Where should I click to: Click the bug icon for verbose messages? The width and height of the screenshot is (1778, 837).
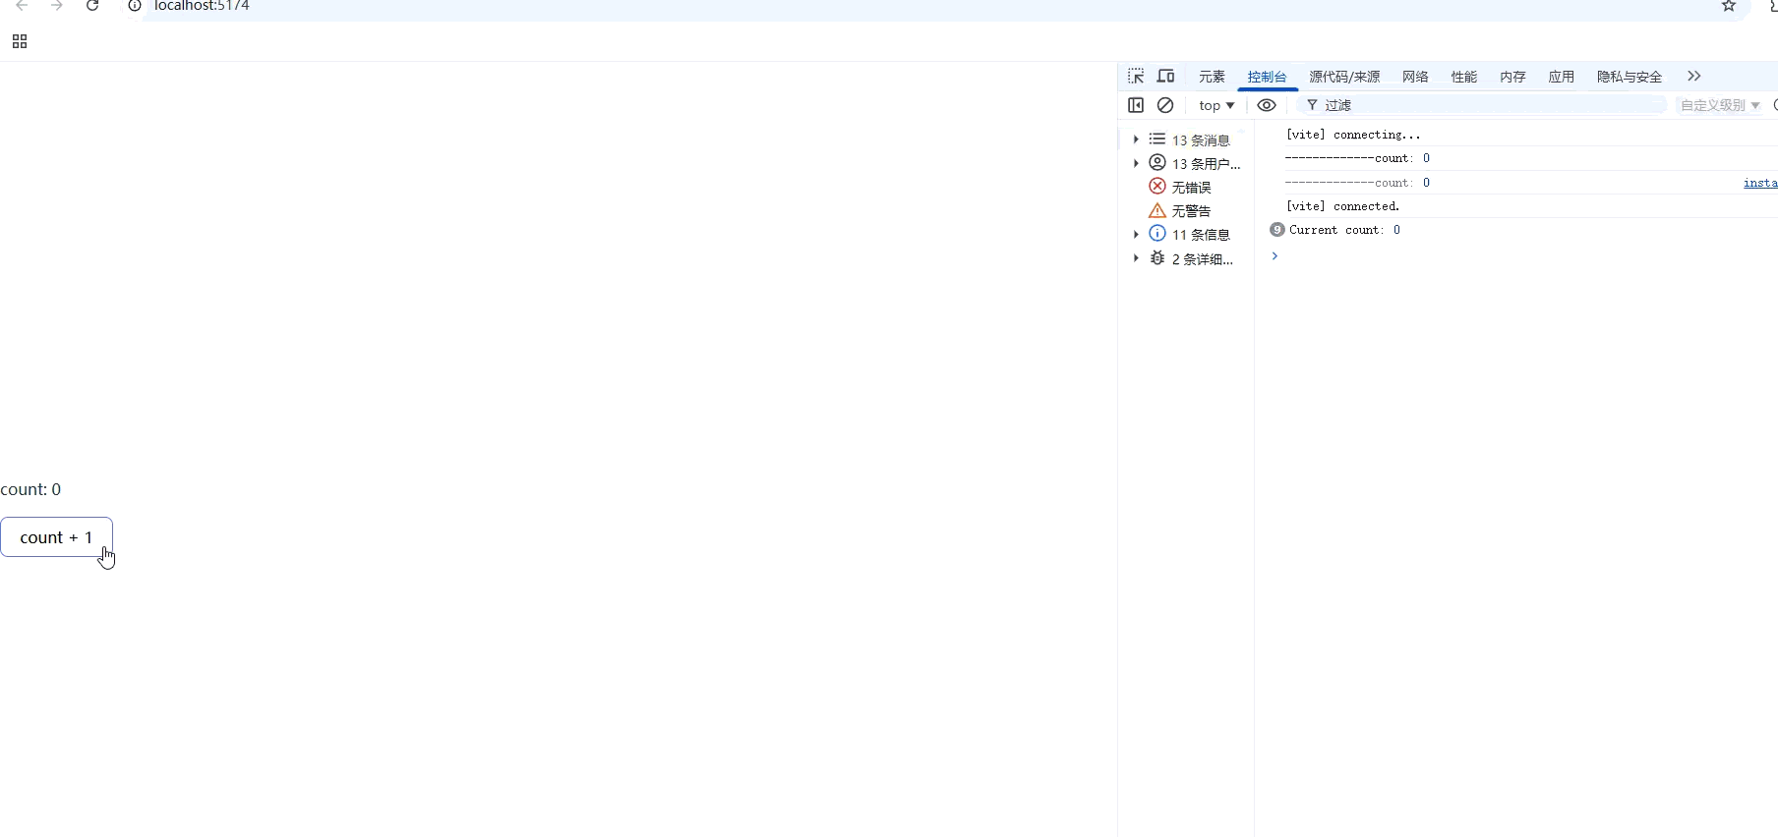1157,258
